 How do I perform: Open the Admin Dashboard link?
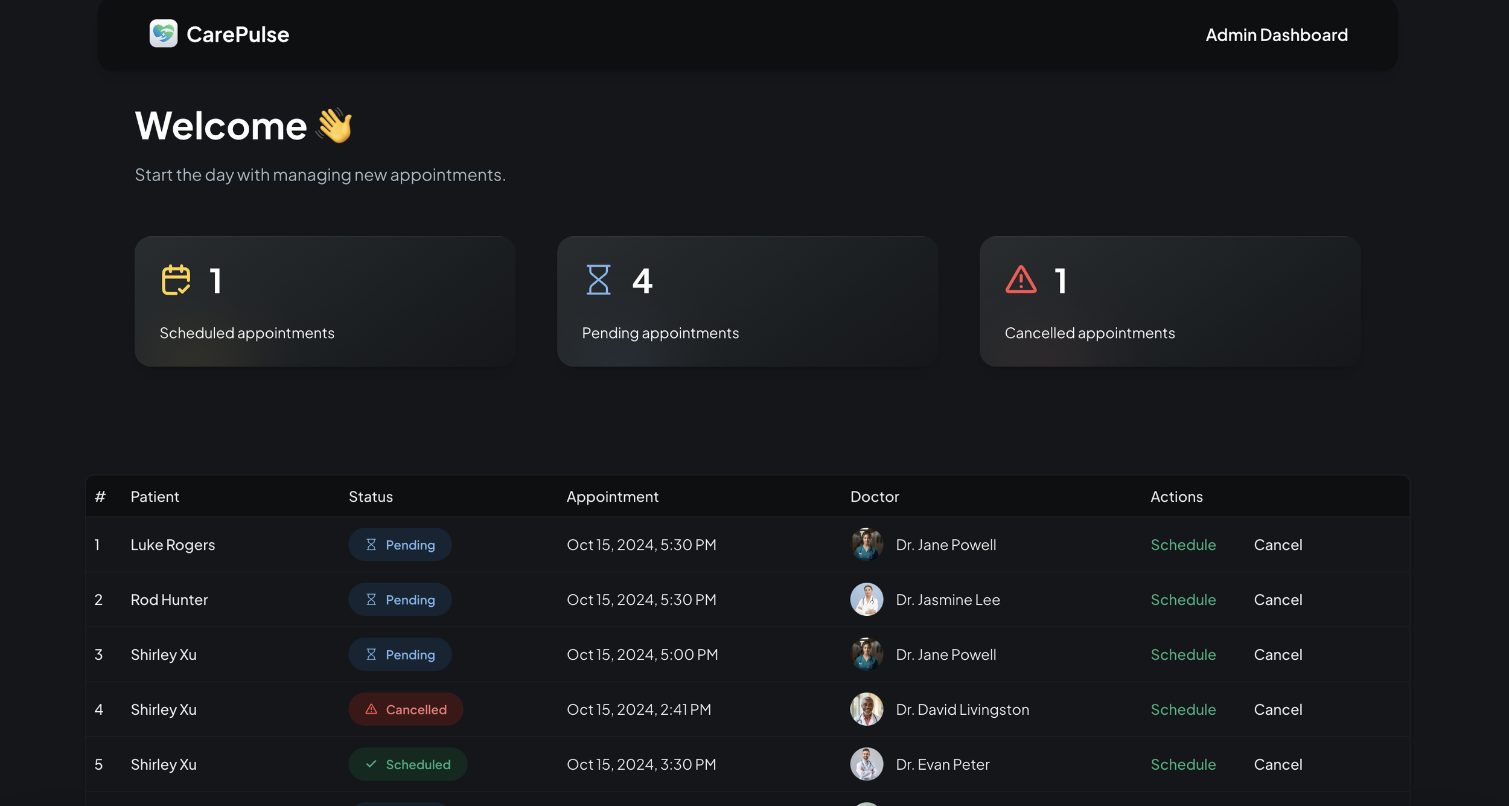click(1276, 35)
